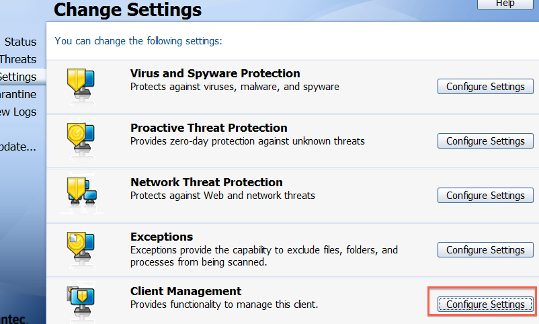Click the Exceptions shield icon
The width and height of the screenshot is (539, 324).
click(81, 246)
